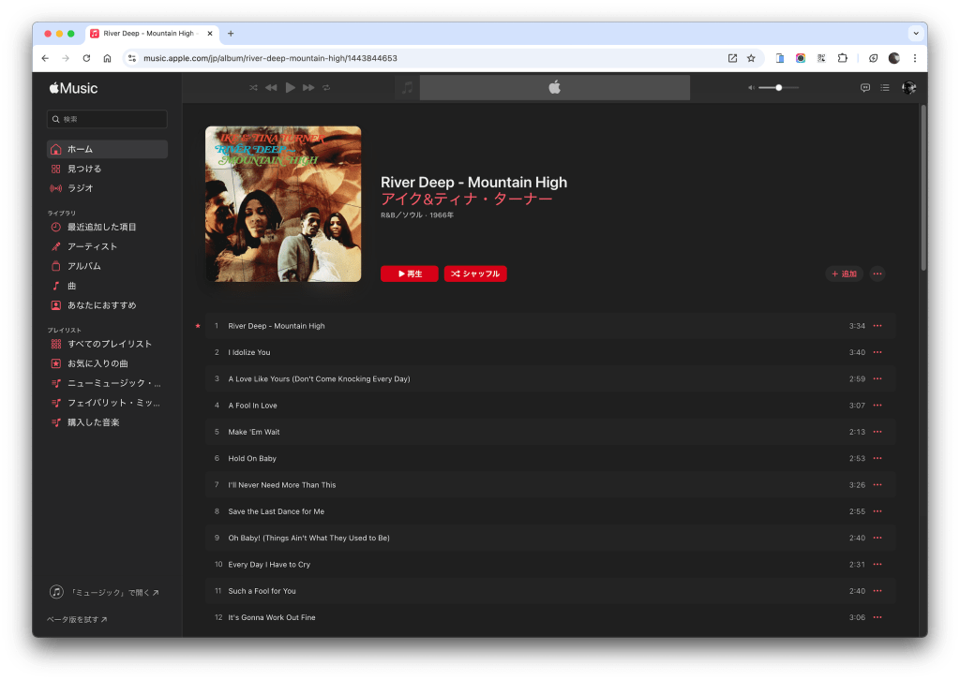This screenshot has width=960, height=680.
Task: Bookmark this page with the star icon
Action: click(751, 58)
